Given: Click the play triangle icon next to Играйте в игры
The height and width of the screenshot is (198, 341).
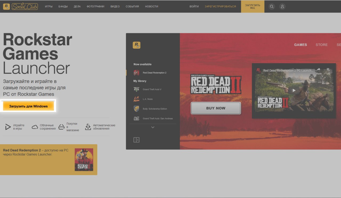Looking at the screenshot, I should coord(8,127).
